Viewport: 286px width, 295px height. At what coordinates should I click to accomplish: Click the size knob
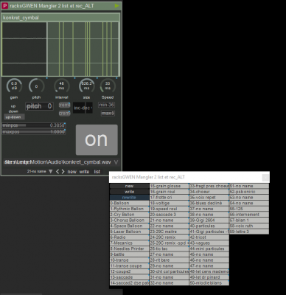point(86,86)
